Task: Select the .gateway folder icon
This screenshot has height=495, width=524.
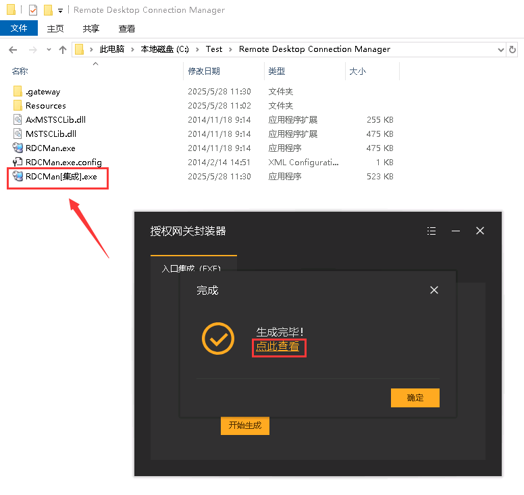Action: coord(18,91)
